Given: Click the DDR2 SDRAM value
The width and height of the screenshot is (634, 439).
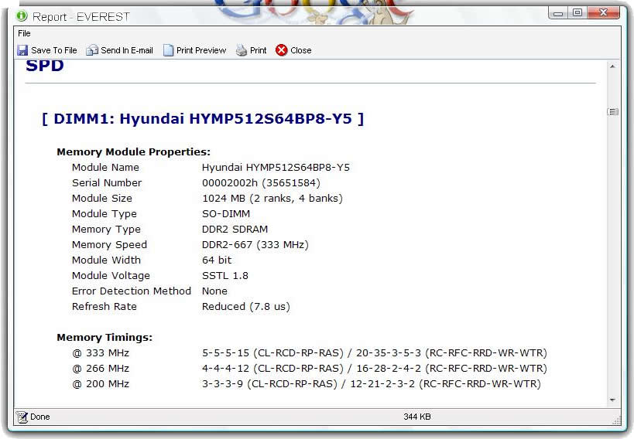Looking at the screenshot, I should pyautogui.click(x=235, y=230).
